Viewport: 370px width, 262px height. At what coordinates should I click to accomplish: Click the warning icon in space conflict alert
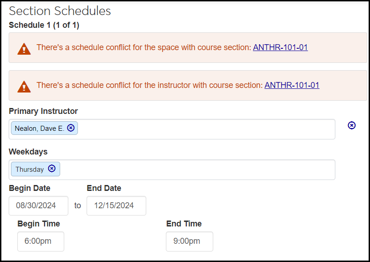[24, 48]
